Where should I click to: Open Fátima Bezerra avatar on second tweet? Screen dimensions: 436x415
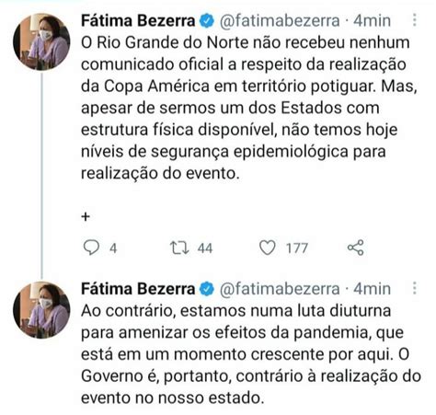pos(41,310)
